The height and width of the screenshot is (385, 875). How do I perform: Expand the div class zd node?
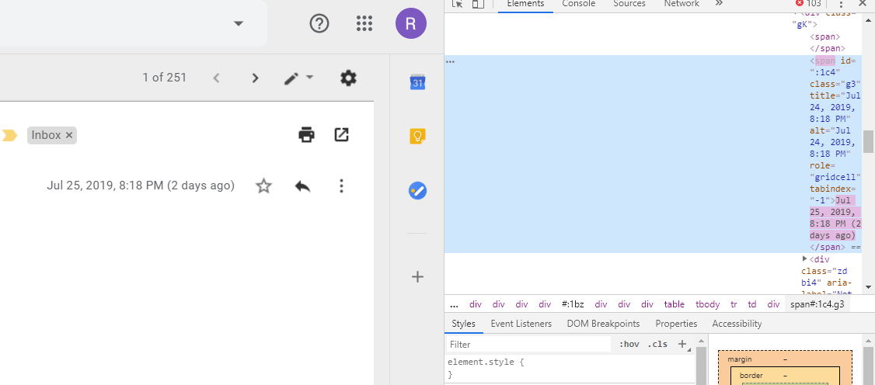click(805, 258)
